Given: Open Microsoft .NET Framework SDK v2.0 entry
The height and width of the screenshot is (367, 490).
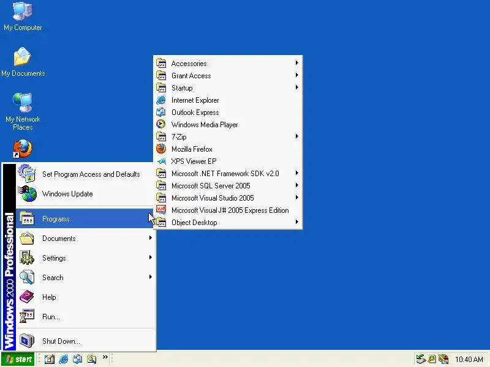Looking at the screenshot, I should click(x=228, y=174).
